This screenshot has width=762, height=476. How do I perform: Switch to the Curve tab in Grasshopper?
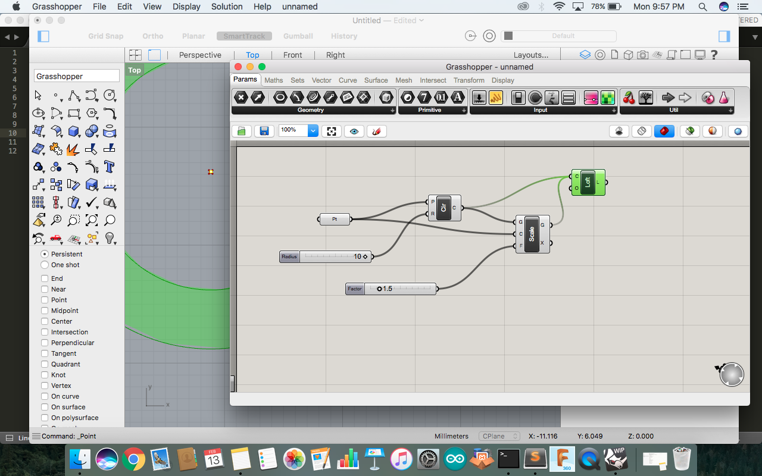click(x=348, y=80)
